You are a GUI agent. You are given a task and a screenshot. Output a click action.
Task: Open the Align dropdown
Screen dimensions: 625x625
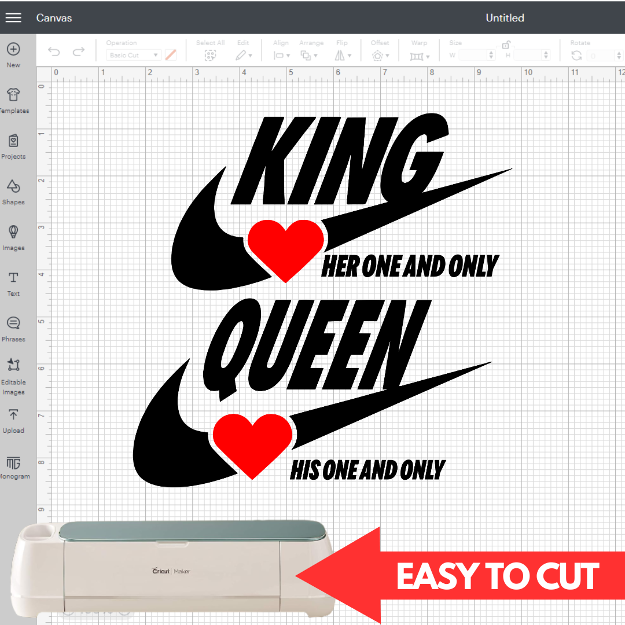click(x=281, y=56)
